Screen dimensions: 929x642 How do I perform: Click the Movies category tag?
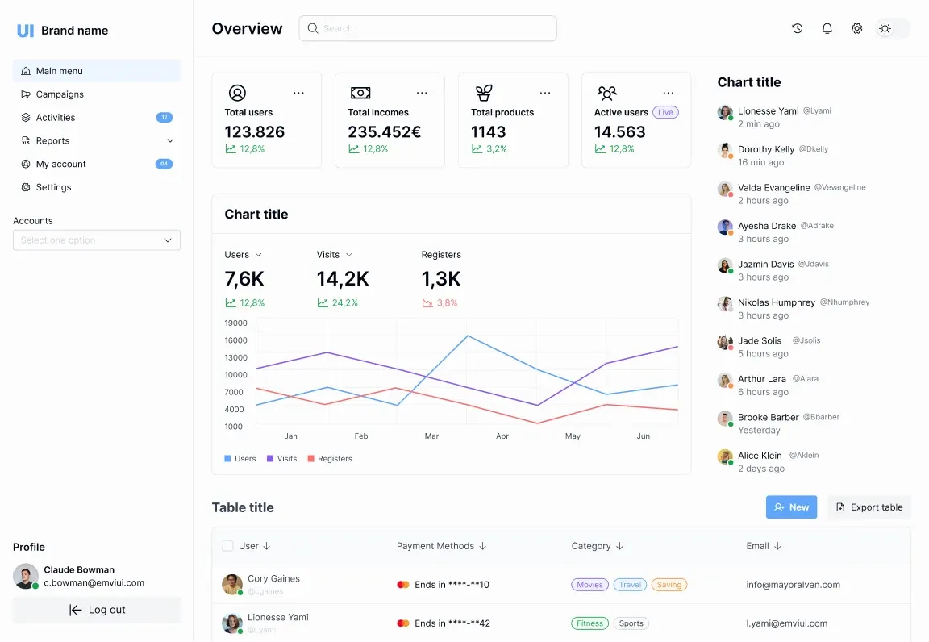pos(589,585)
